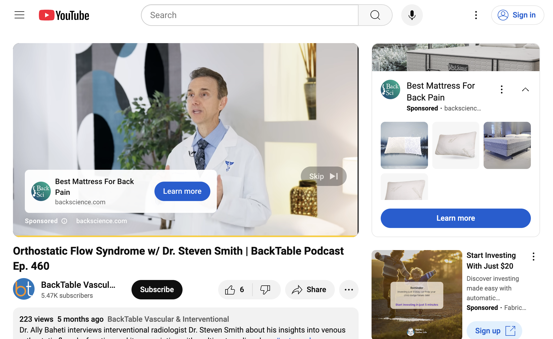The image size is (553, 339).
Task: Click the 5.47K subscribers text
Action: pyautogui.click(x=67, y=296)
